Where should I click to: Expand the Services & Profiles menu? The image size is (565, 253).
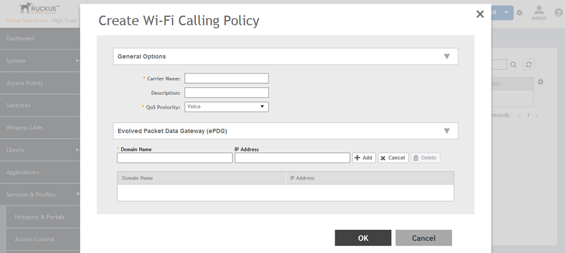tap(40, 195)
